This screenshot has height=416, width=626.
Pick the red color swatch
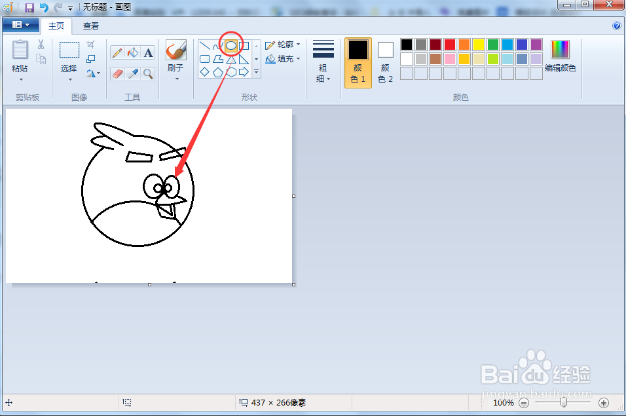tap(450, 45)
